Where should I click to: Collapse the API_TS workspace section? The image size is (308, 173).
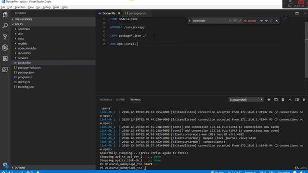coord(53,24)
